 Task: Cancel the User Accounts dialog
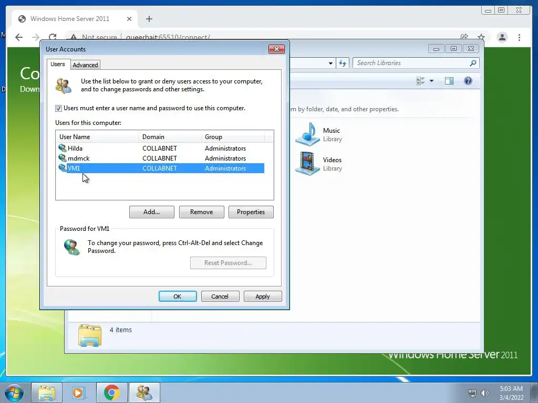coord(220,296)
